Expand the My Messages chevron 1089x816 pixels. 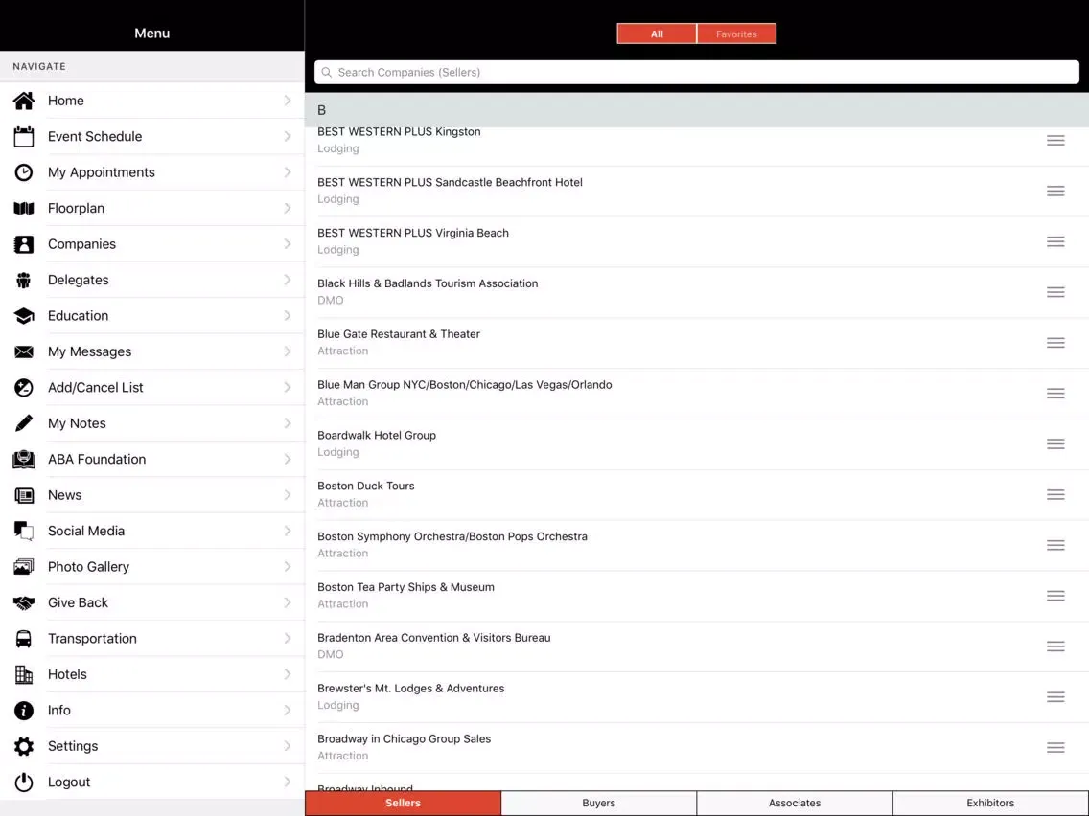[x=288, y=351]
